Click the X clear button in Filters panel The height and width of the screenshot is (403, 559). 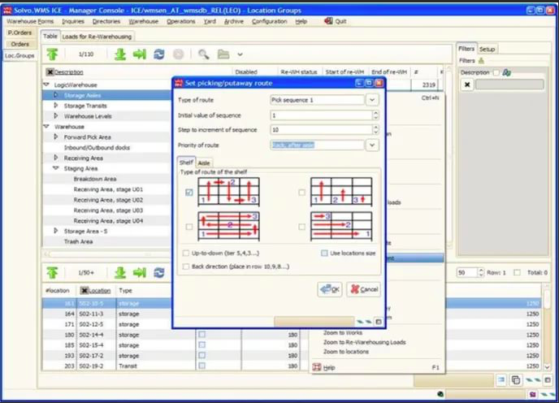467,84
